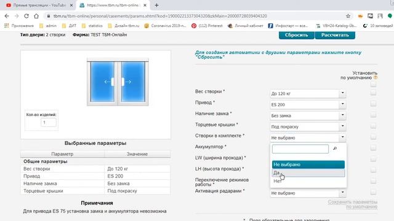The image size is (394, 221).
Task: Bookmark this page with star icon
Action: [348, 16]
